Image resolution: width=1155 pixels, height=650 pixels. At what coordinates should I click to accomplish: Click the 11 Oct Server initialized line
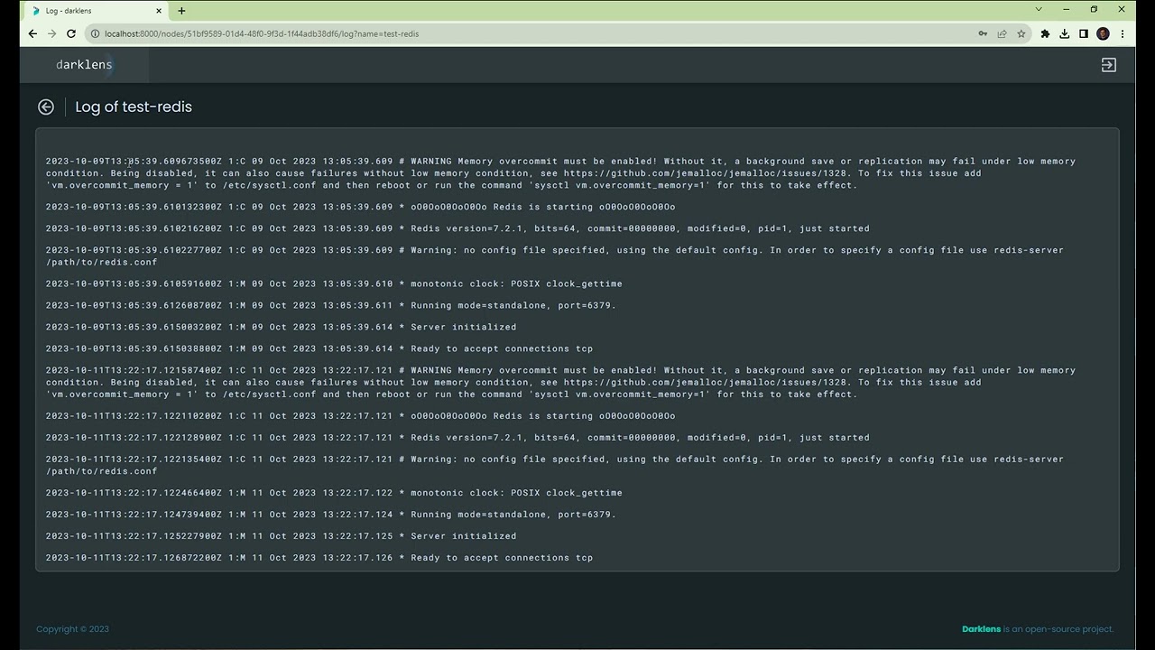[282, 536]
